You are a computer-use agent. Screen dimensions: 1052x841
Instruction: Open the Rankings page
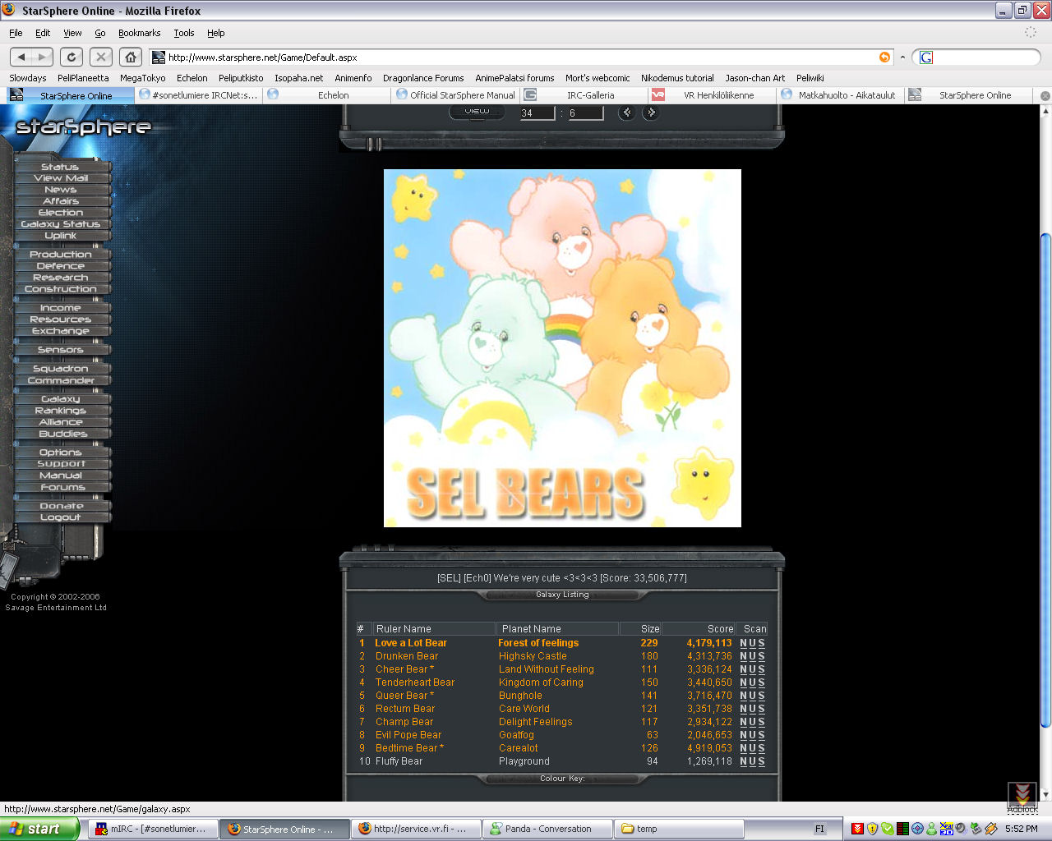pyautogui.click(x=61, y=411)
